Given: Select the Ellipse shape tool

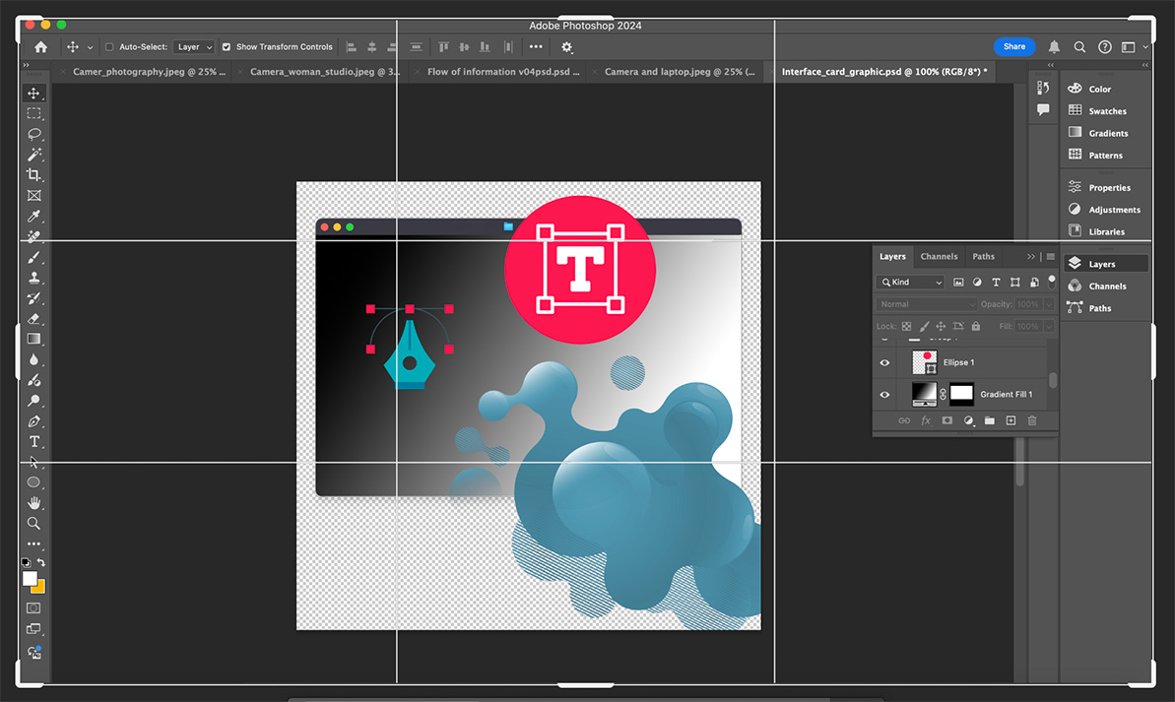Looking at the screenshot, I should pyautogui.click(x=33, y=481).
